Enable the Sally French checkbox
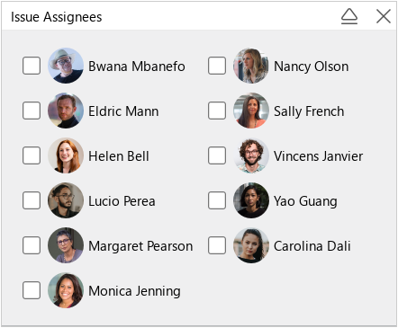The image size is (398, 328). click(x=217, y=111)
